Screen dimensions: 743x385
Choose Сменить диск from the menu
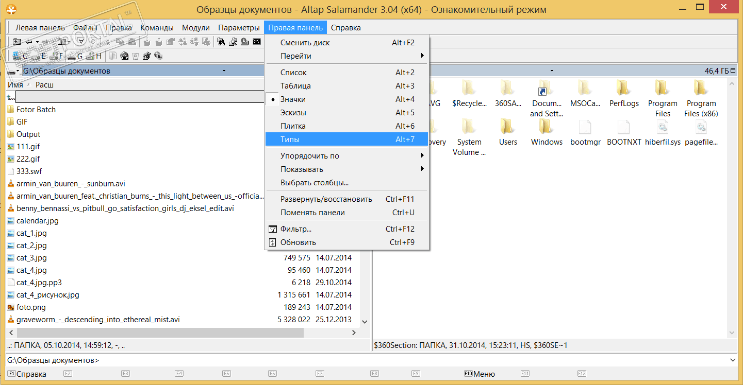[x=346, y=43]
